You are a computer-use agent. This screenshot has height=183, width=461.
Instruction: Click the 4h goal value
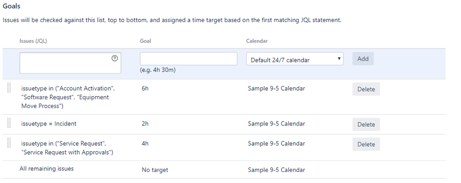pyautogui.click(x=145, y=143)
